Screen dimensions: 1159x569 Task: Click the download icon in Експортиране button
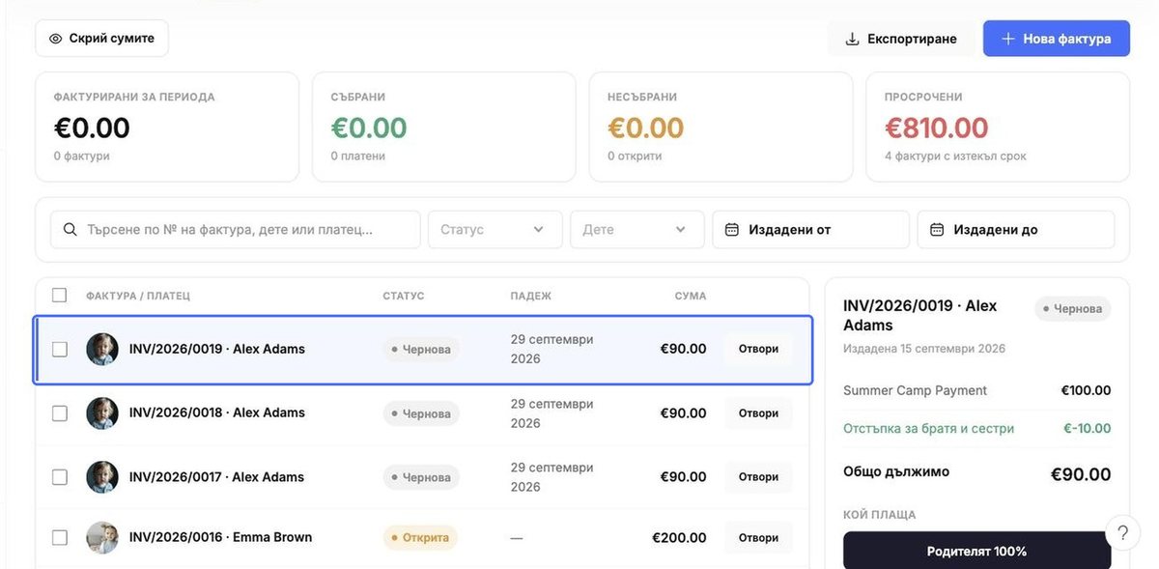(852, 39)
